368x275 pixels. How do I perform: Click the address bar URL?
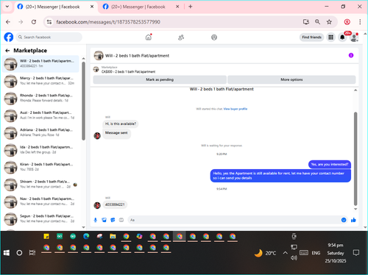[x=108, y=22]
